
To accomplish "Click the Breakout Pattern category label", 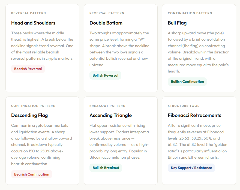I will point(107,106).
